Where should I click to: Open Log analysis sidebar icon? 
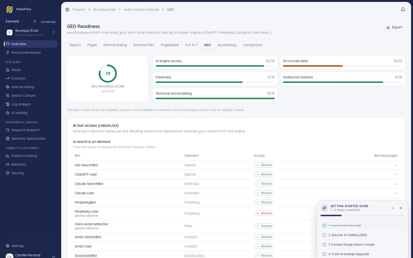pyautogui.click(x=8, y=104)
